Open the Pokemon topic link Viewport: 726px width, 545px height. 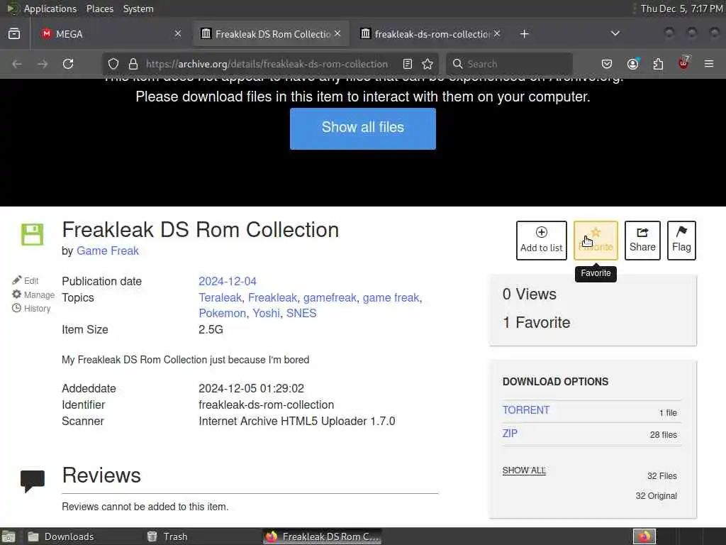222,313
